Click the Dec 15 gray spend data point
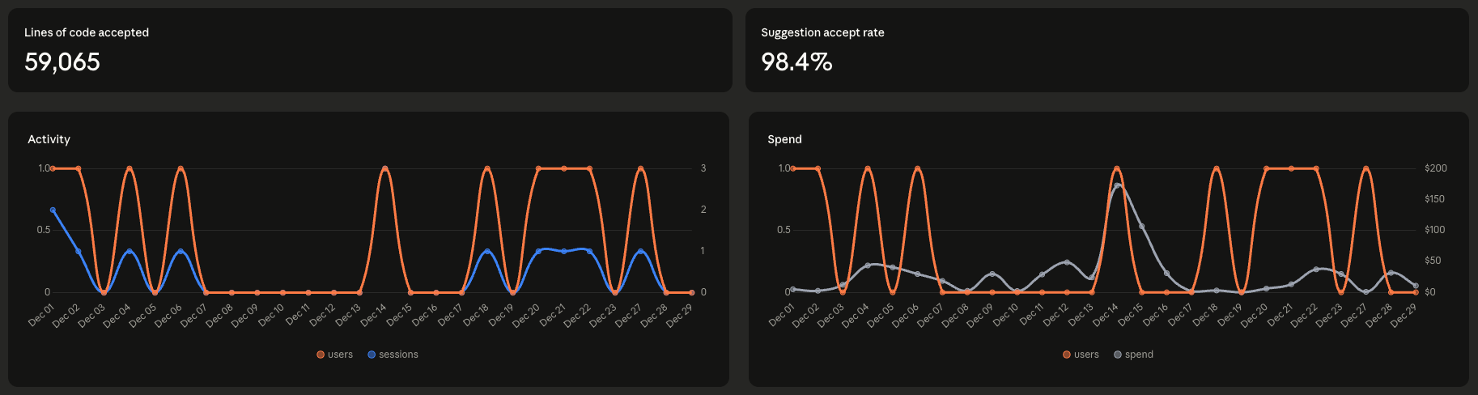1478x395 pixels. (x=1142, y=227)
